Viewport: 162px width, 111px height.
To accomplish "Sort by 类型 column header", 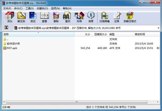I will click(x=121, y=34).
